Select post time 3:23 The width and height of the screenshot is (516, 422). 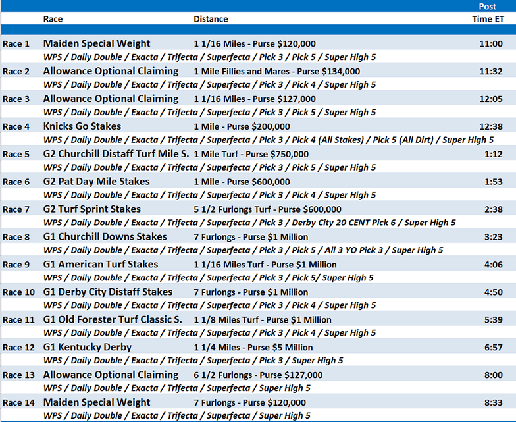click(494, 237)
